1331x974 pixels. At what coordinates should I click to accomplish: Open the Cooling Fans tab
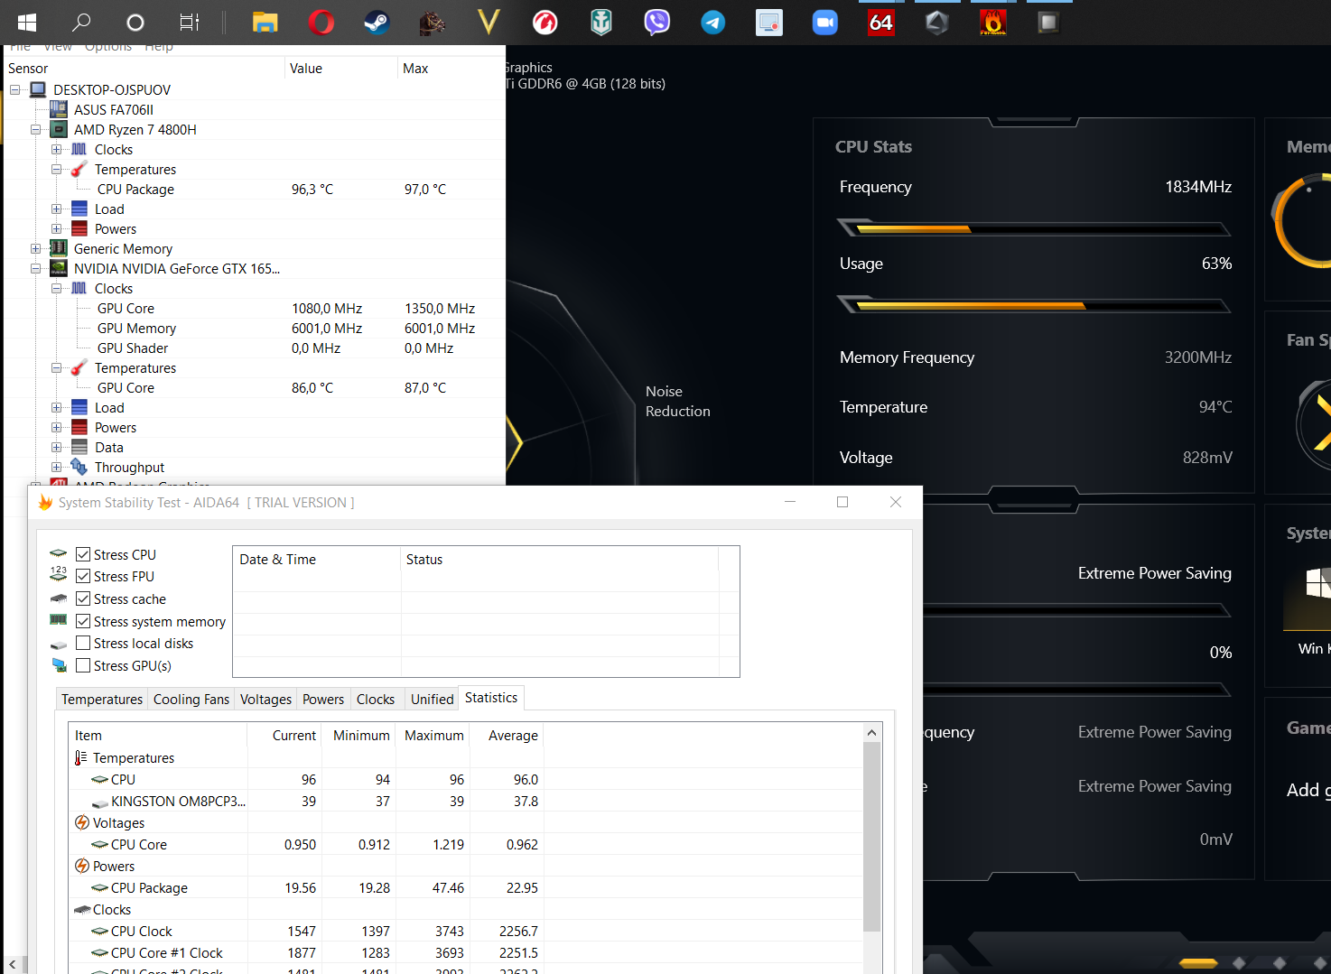(x=191, y=699)
